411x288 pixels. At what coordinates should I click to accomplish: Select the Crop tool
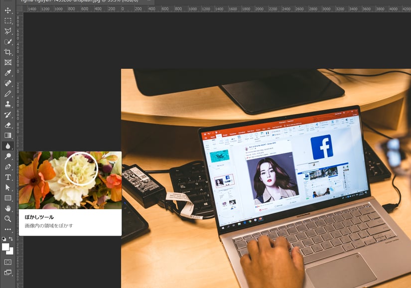point(8,52)
